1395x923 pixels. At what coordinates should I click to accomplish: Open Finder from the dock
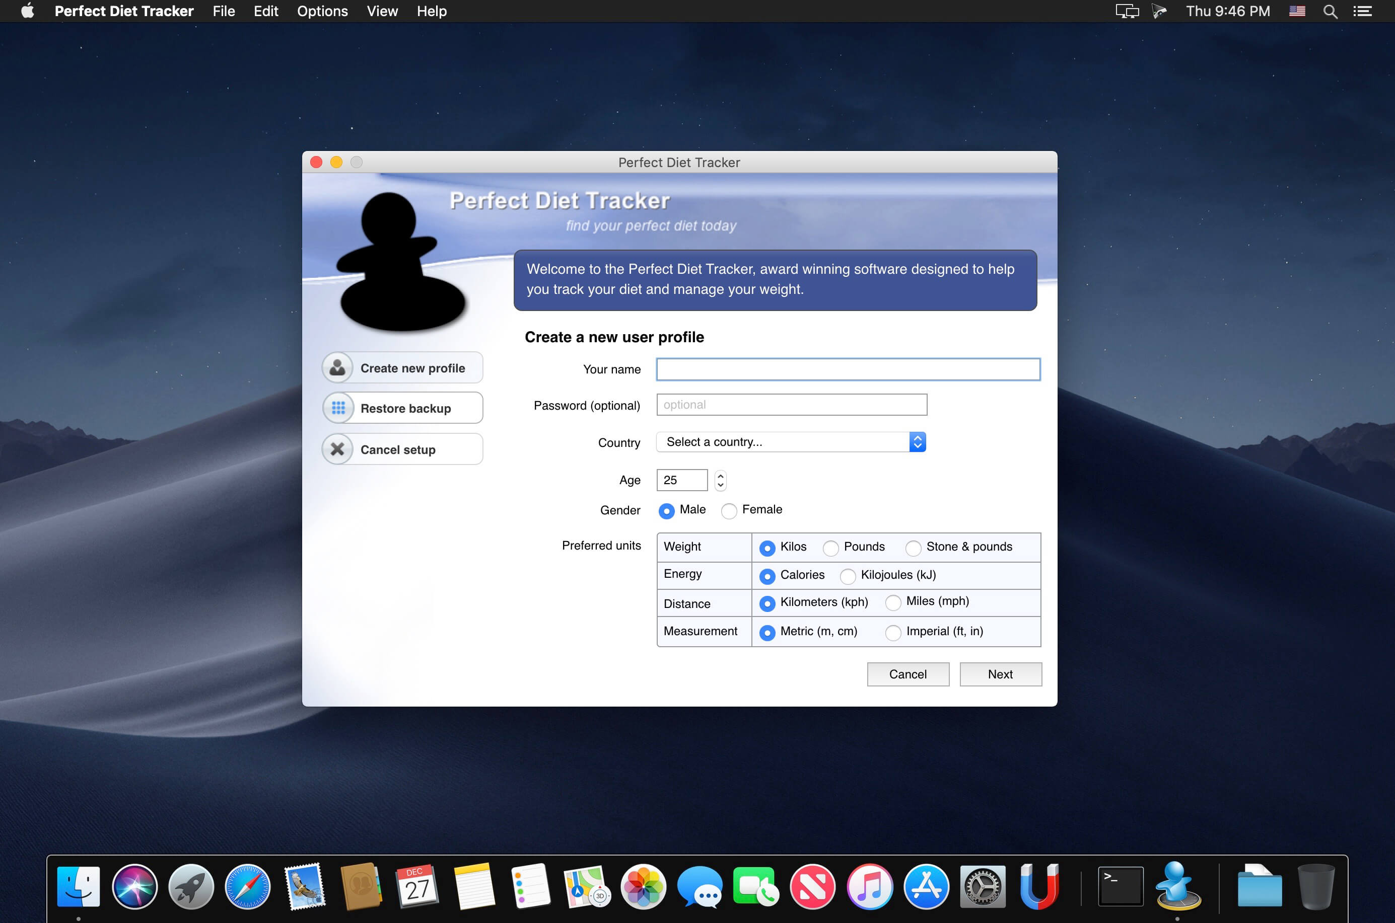pos(79,886)
